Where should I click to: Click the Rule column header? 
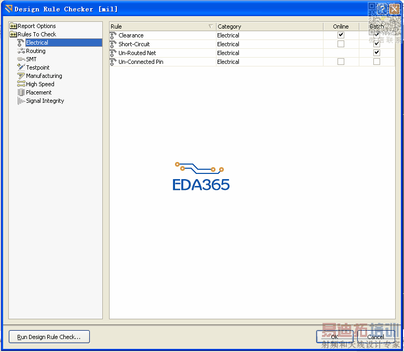coord(163,26)
